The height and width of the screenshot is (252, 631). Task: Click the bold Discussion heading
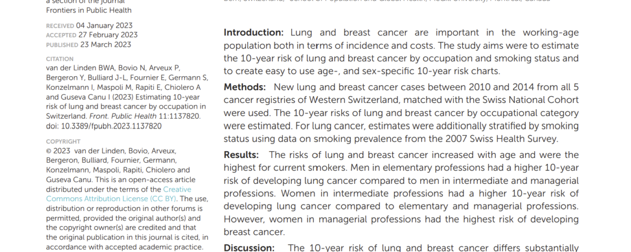[249, 247]
